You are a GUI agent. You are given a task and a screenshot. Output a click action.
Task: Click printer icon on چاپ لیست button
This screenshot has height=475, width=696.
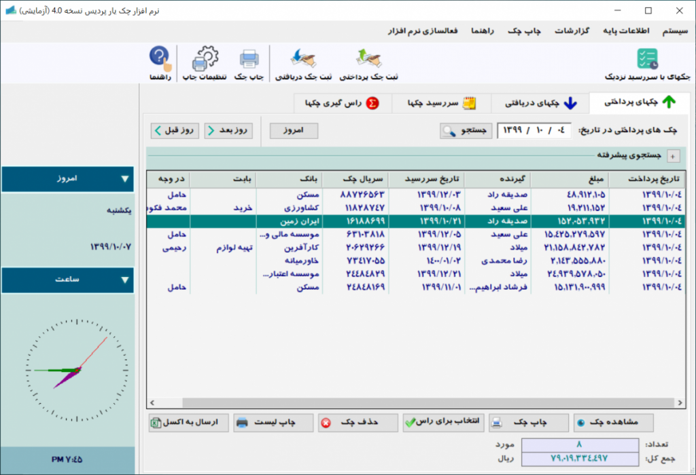coord(242,423)
